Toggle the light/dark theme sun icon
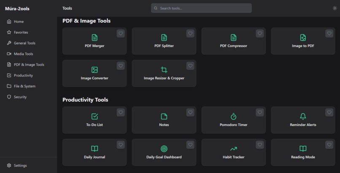 tap(335, 8)
